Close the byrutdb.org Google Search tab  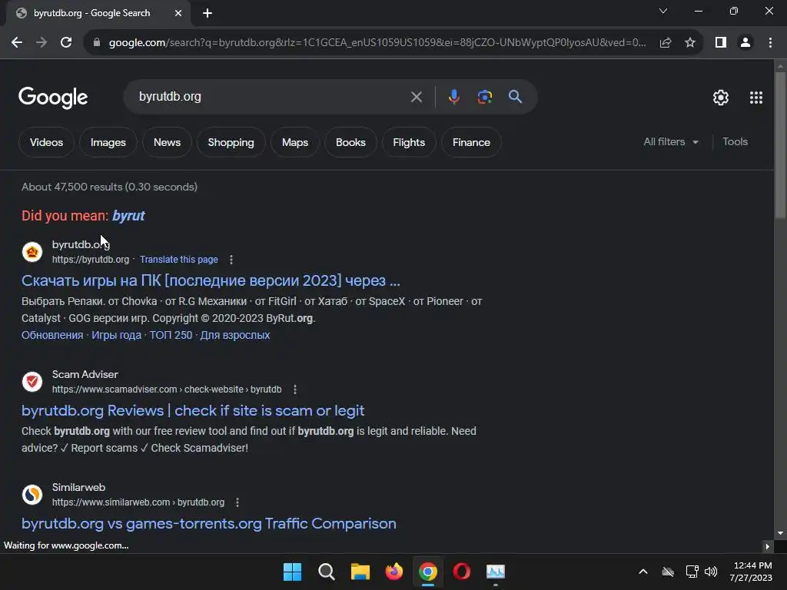pos(178,13)
